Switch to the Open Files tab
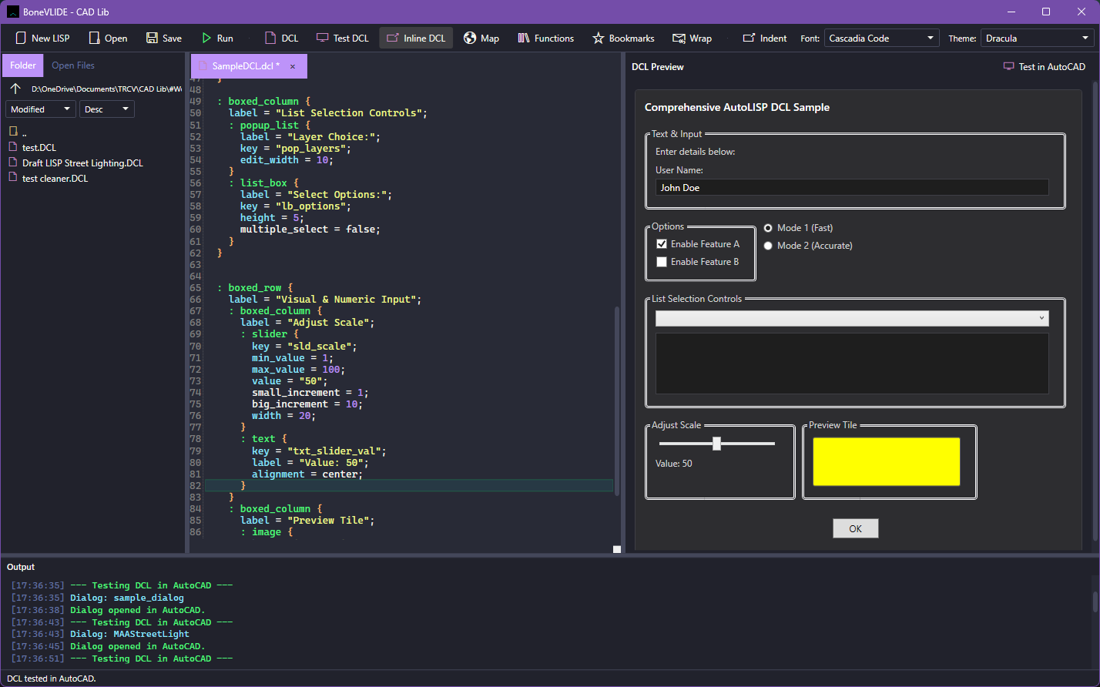This screenshot has width=1100, height=687. tap(73, 65)
